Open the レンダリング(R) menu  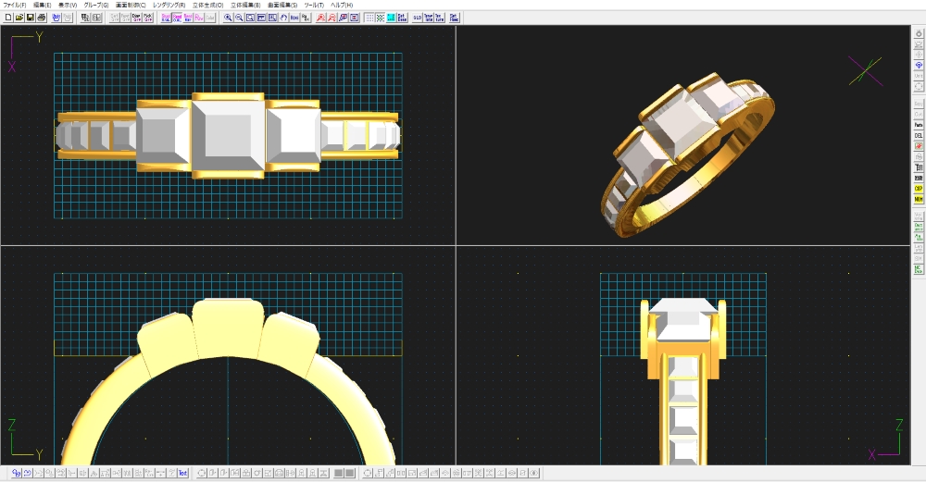pyautogui.click(x=169, y=5)
